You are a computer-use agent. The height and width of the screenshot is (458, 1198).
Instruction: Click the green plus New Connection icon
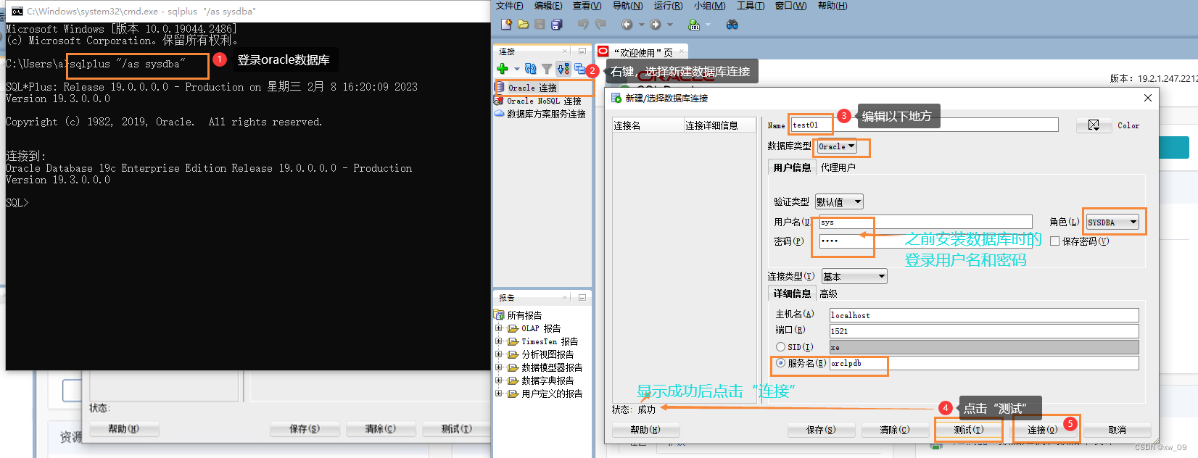click(503, 69)
